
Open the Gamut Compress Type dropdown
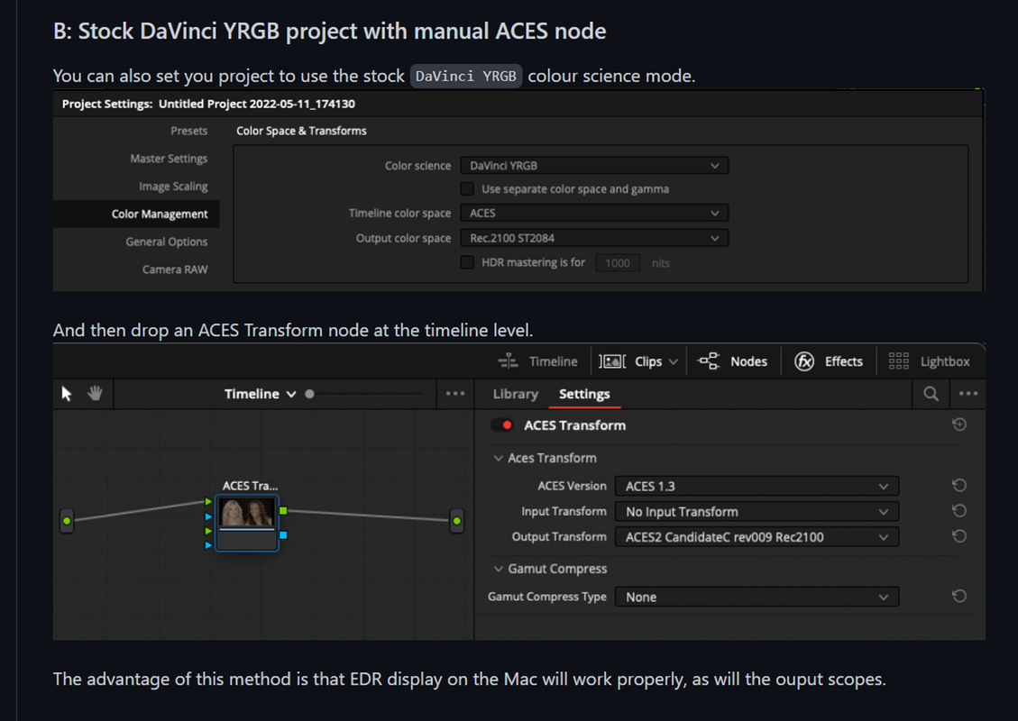[757, 597]
